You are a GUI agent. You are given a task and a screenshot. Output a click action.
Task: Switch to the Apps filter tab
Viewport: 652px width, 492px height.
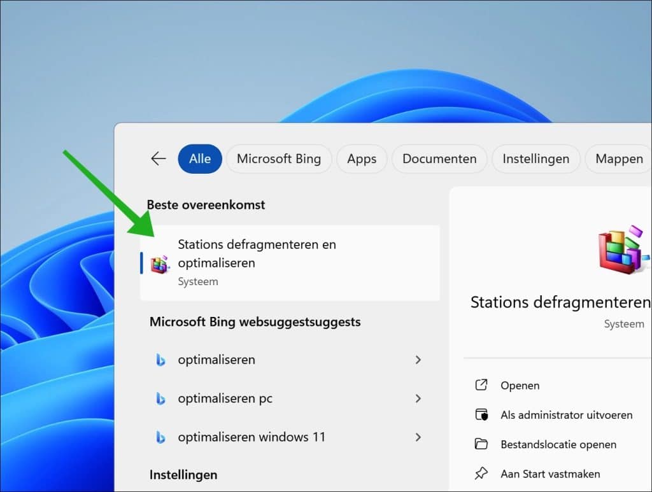point(362,158)
